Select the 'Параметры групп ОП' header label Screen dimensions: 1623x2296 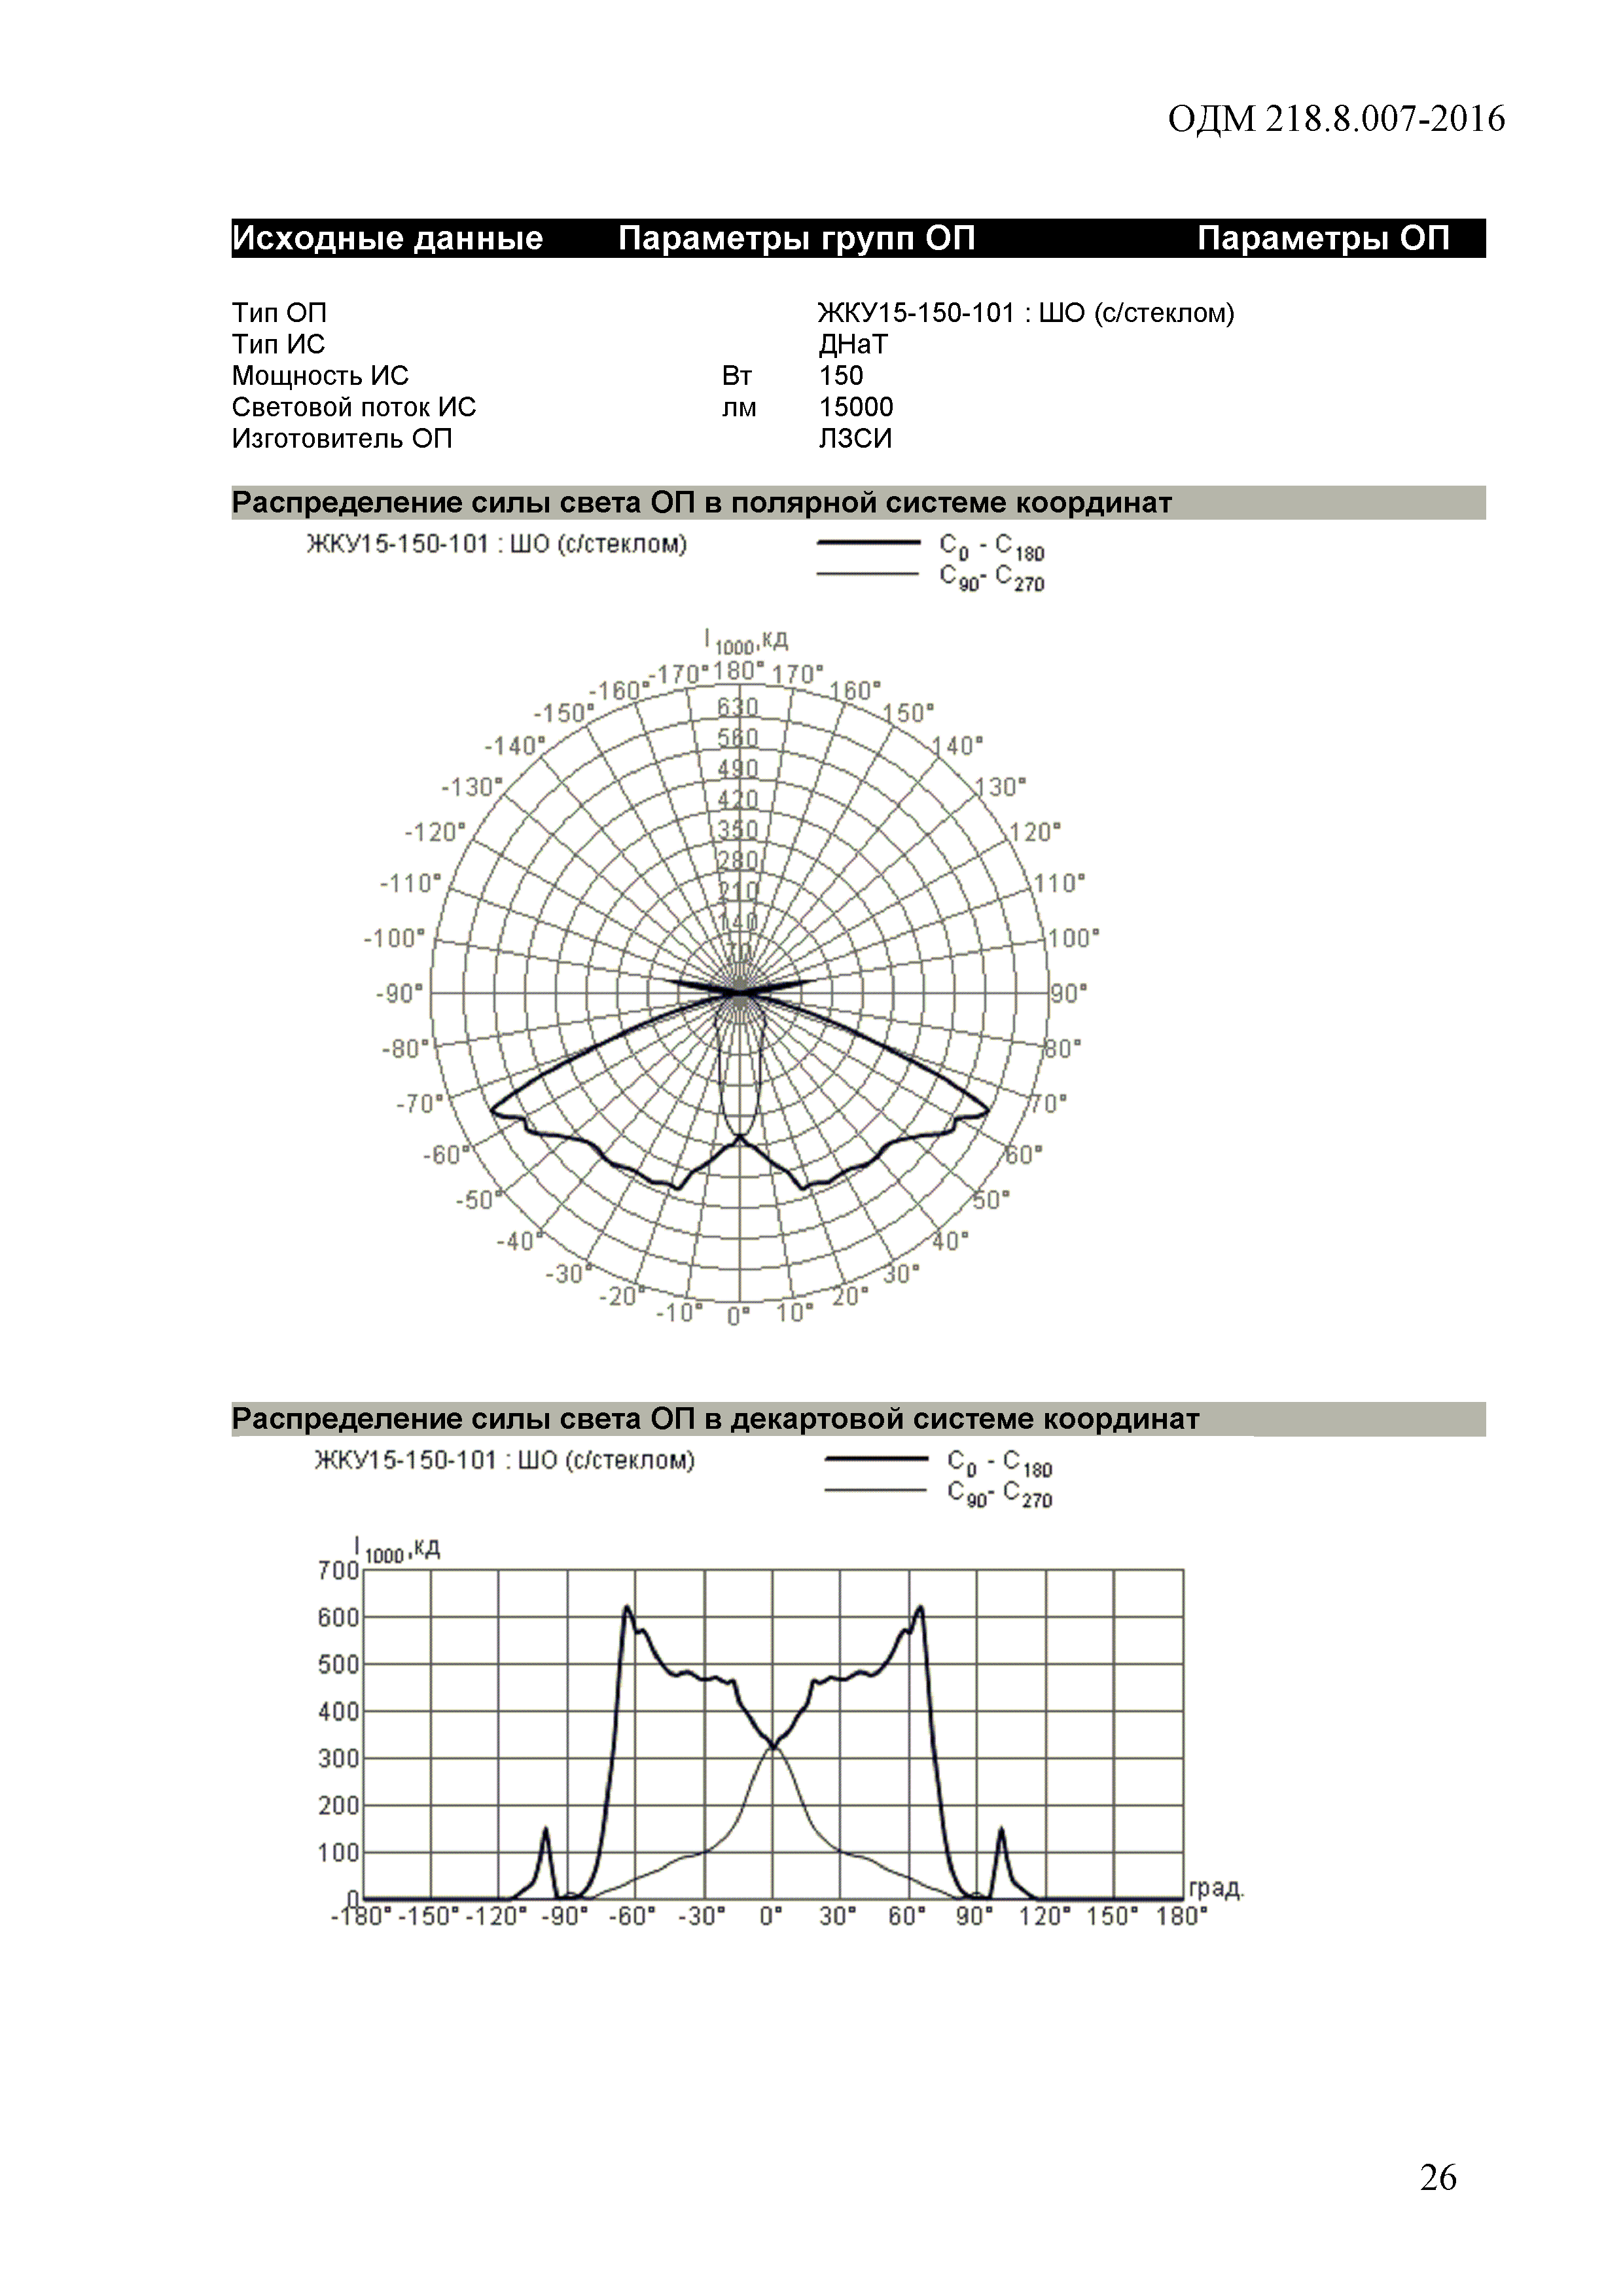tap(796, 238)
